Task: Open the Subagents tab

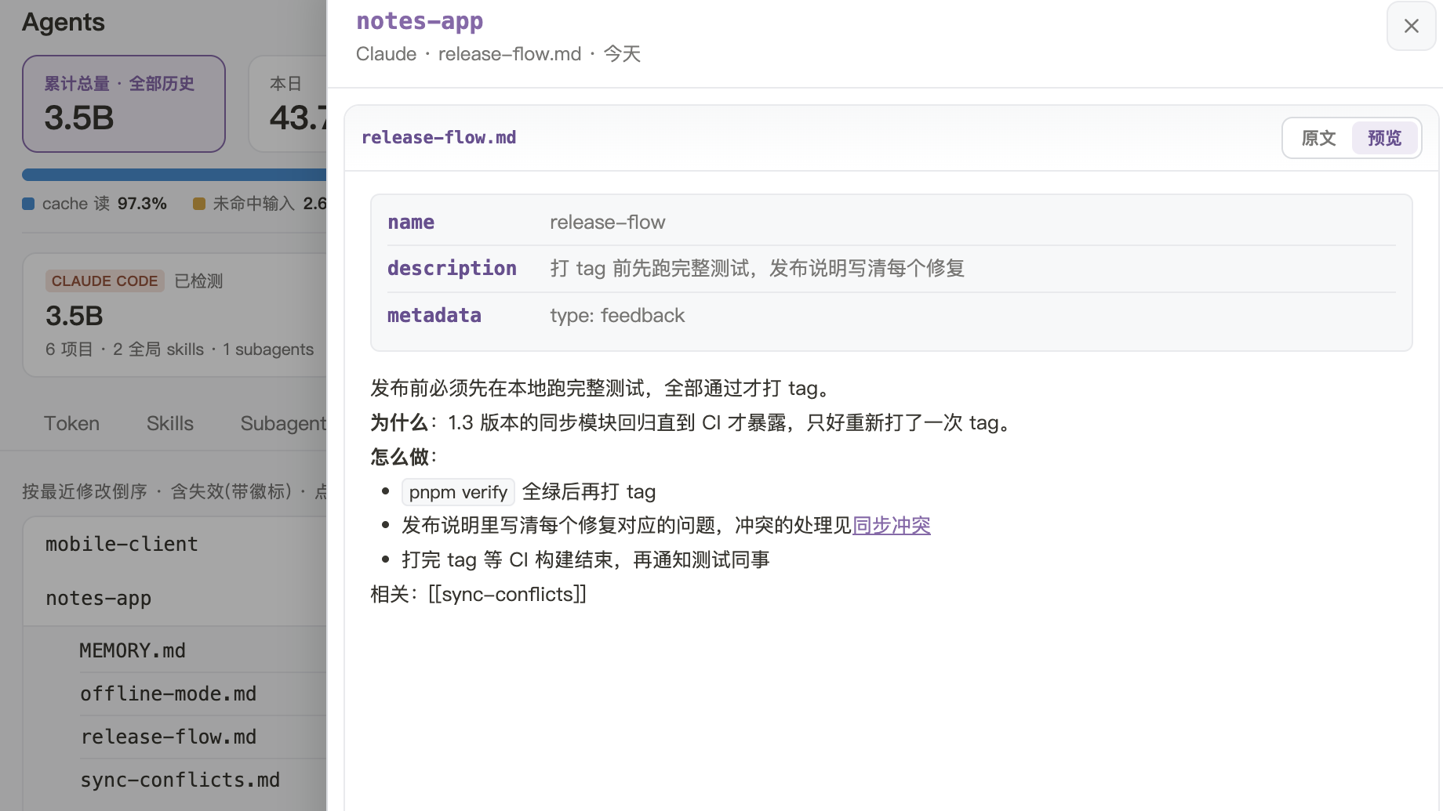Action: pos(283,423)
